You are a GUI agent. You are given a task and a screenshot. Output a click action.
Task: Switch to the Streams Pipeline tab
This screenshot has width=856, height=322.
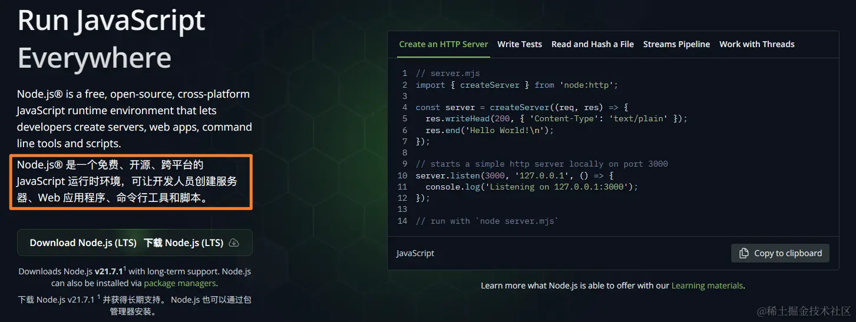click(676, 44)
